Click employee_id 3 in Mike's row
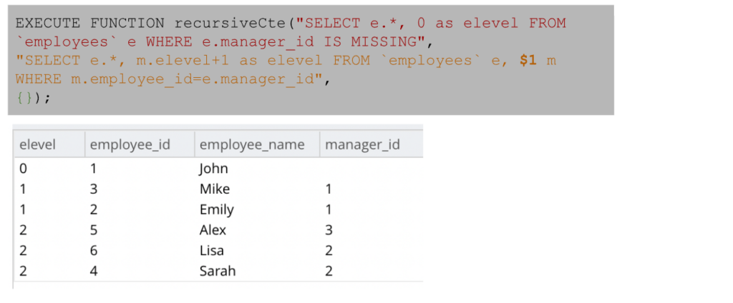This screenshot has height=303, width=733. 94,189
